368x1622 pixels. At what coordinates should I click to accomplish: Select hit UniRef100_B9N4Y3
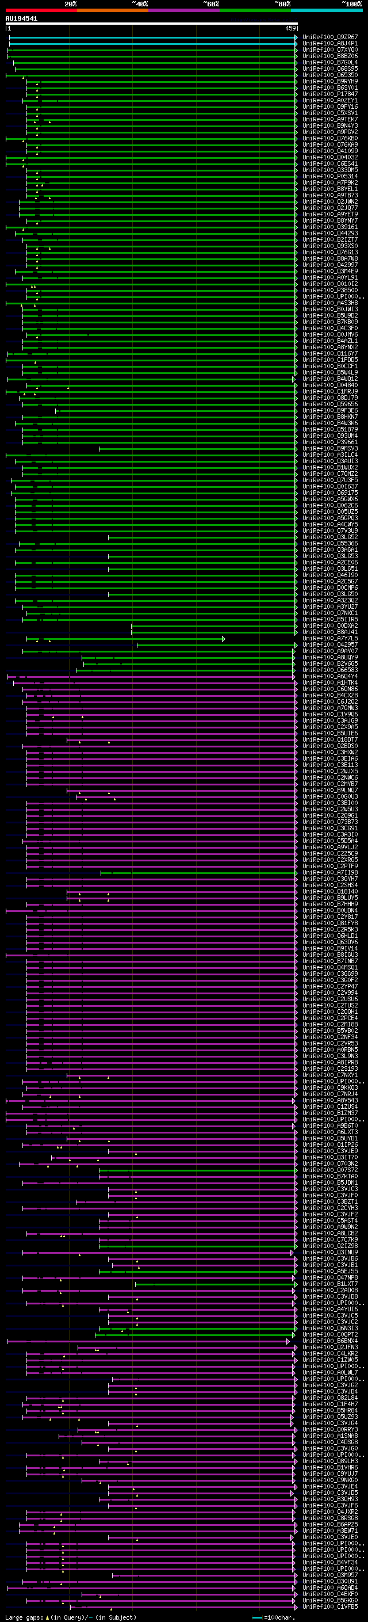click(x=329, y=125)
